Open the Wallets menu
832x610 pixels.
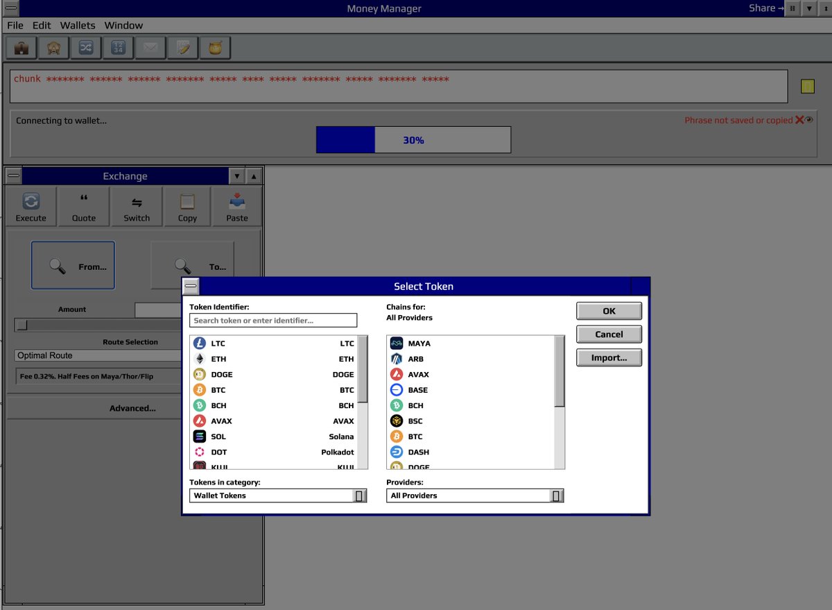click(78, 25)
